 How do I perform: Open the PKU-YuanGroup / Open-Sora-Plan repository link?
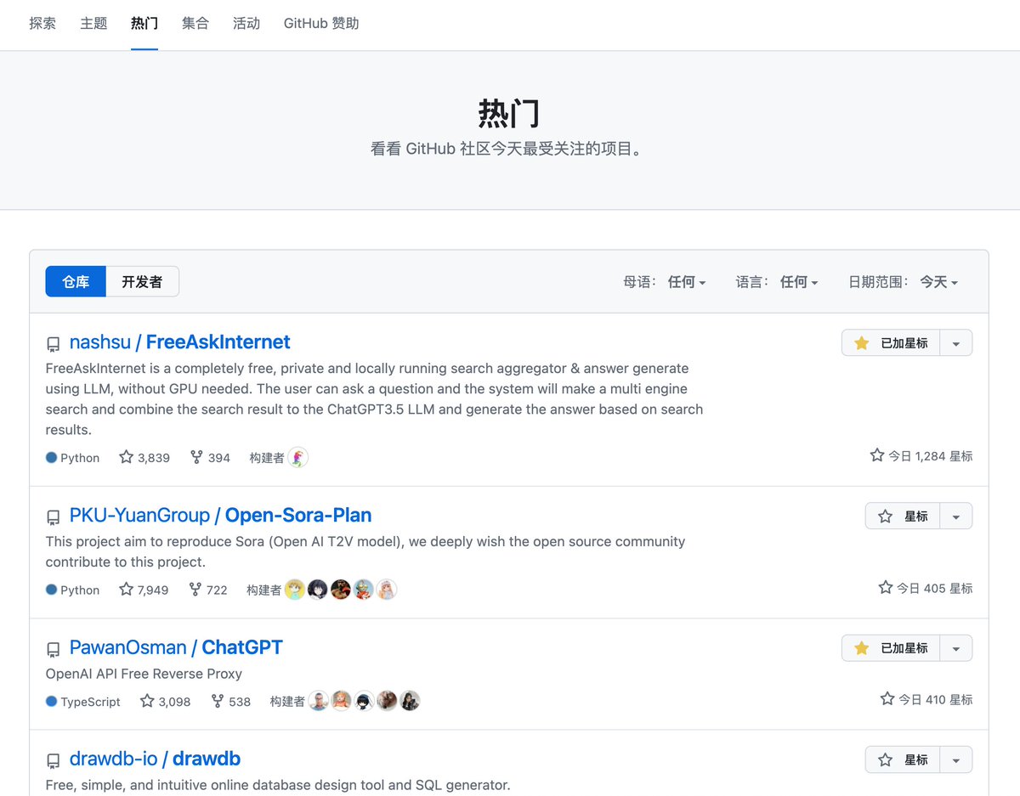pyautogui.click(x=220, y=516)
